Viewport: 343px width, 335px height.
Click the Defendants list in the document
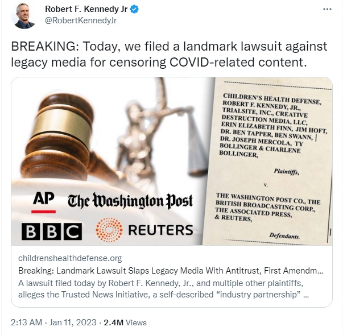click(267, 207)
